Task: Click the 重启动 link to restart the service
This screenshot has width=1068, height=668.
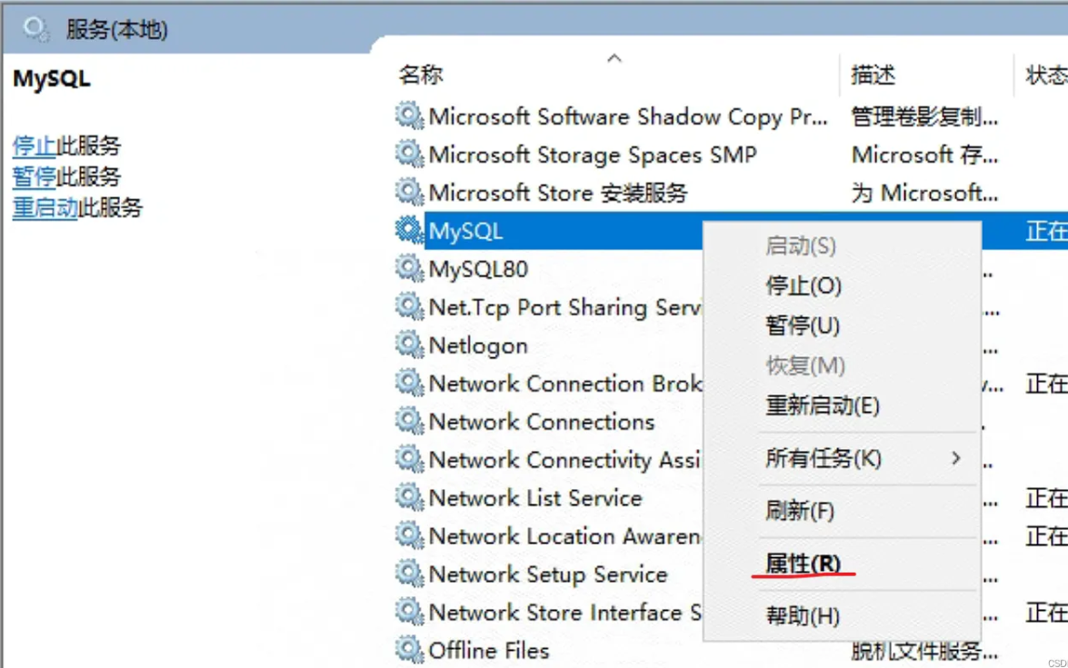Action: click(x=45, y=208)
